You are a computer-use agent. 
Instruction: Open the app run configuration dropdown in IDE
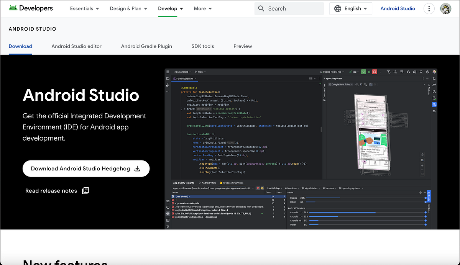pyautogui.click(x=354, y=72)
